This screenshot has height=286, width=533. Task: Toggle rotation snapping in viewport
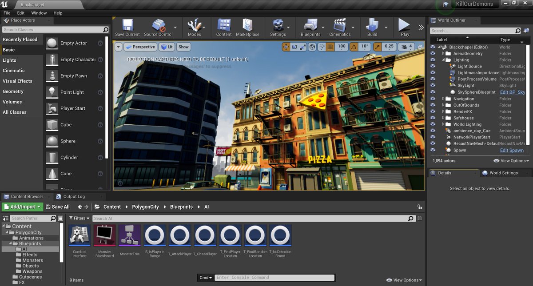(354, 47)
